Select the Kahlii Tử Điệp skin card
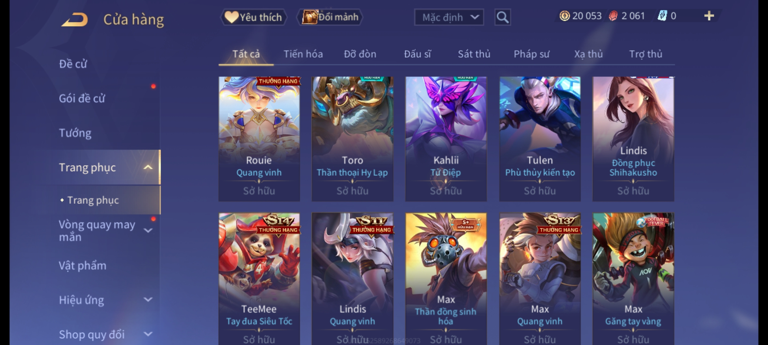The image size is (768, 345). 446,139
